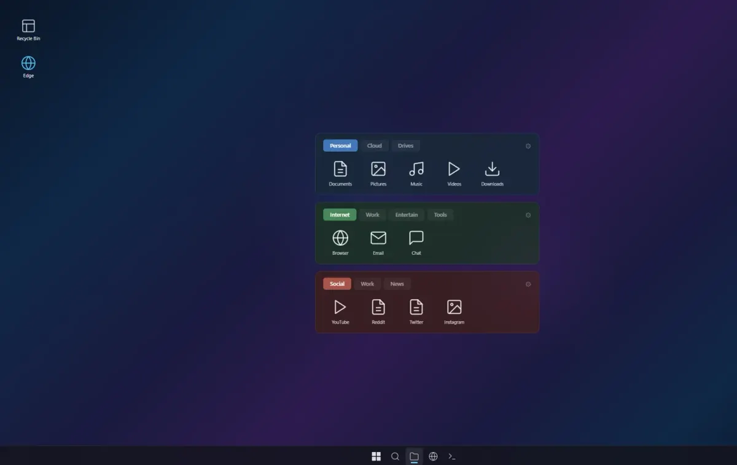Open the Recycle Bin desktop icon
This screenshot has height=465, width=737.
[28, 29]
